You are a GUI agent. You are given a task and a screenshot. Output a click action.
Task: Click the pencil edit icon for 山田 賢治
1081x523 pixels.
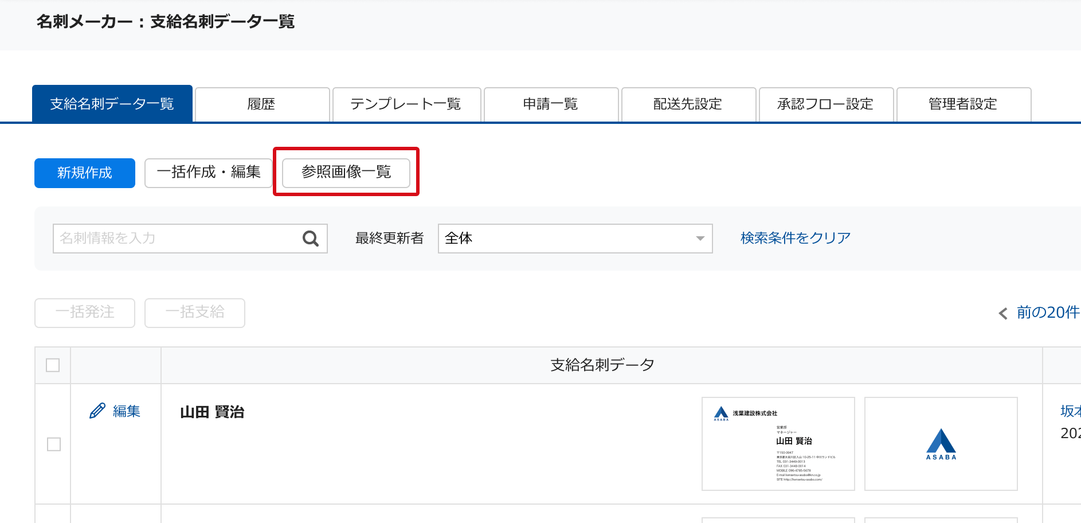(x=97, y=411)
